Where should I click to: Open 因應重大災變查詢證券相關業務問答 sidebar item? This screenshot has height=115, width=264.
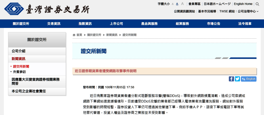click(37, 82)
